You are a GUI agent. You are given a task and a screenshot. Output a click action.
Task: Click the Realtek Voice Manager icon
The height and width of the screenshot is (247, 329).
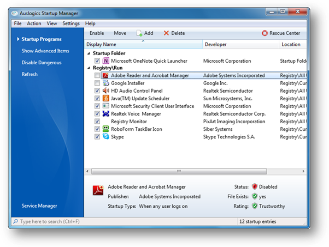tap(106, 113)
